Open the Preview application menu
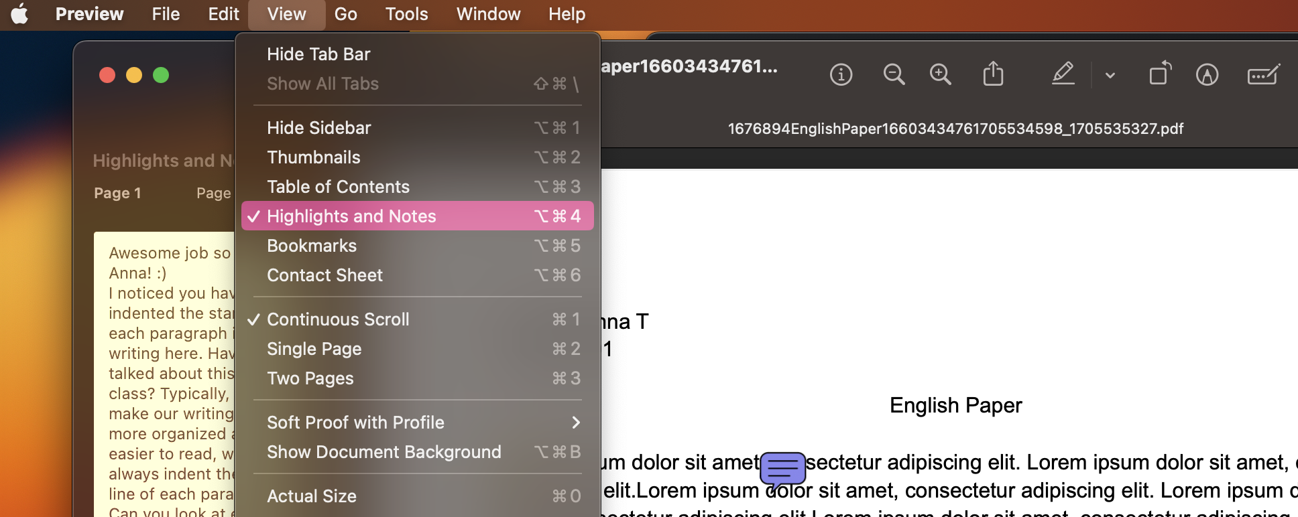Viewport: 1298px width, 517px height. (x=89, y=14)
